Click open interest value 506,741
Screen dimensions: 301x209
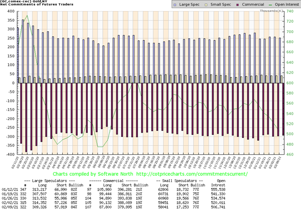pyautogui.click(x=218, y=207)
